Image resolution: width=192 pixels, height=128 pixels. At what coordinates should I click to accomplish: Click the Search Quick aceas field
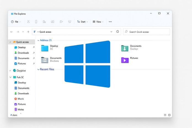coord(146,32)
